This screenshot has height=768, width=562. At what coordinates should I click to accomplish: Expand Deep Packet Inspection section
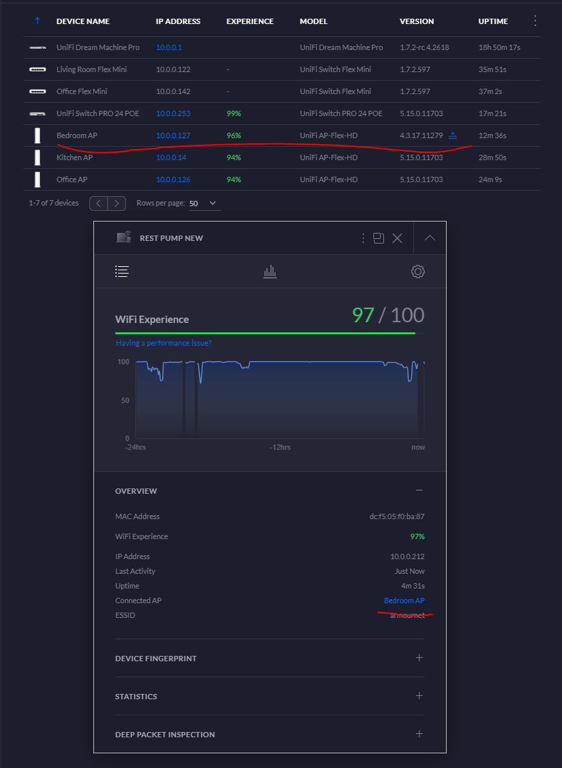(419, 734)
